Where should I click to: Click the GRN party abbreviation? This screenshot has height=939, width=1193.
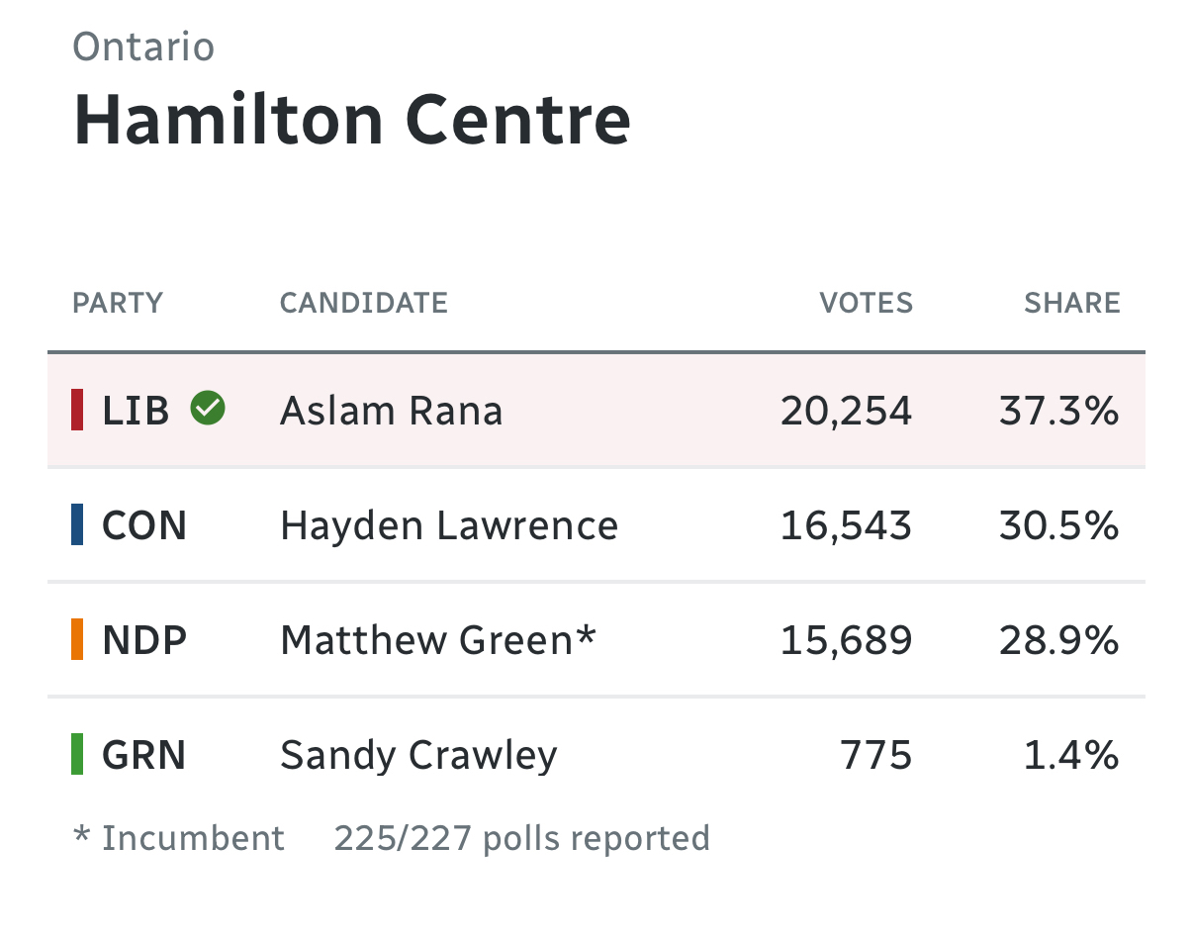click(144, 756)
